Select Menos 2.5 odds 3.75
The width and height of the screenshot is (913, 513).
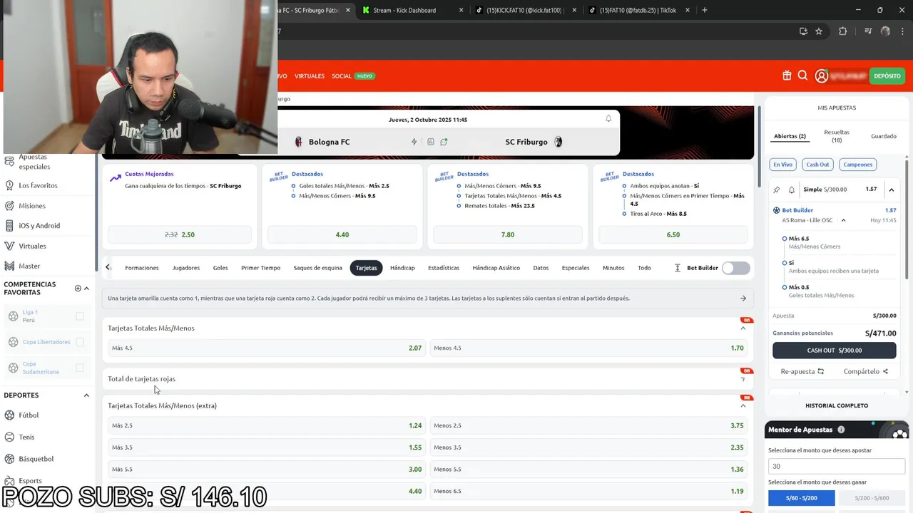click(589, 425)
